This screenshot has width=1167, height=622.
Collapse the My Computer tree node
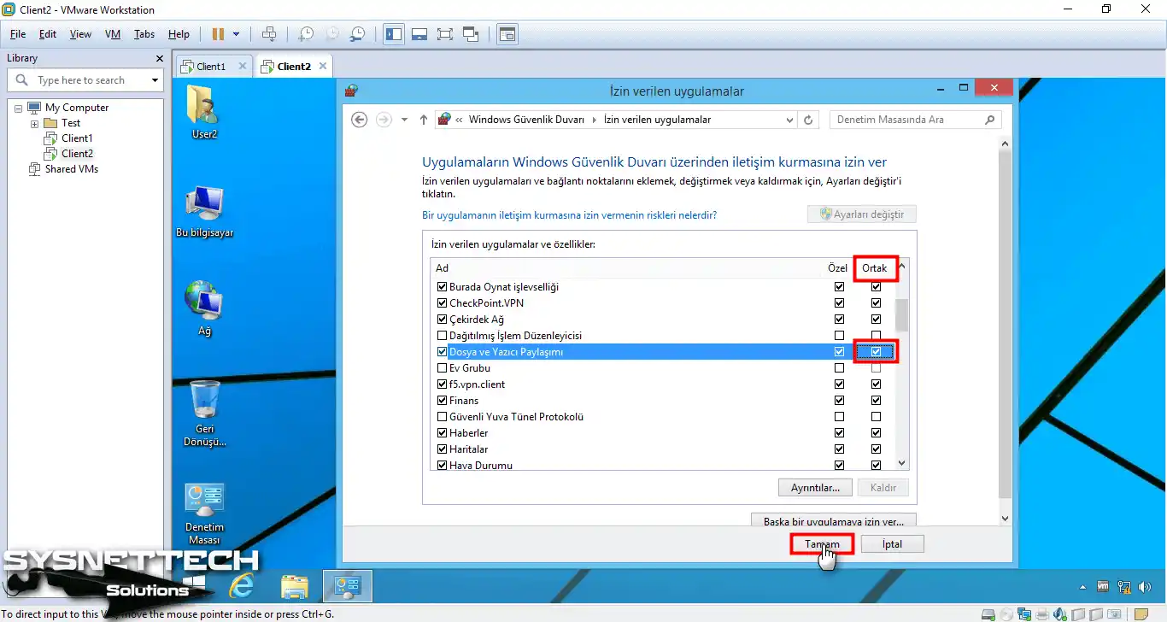pos(18,107)
